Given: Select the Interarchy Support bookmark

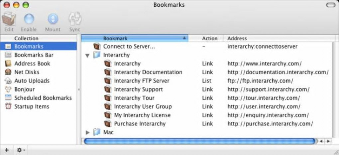Looking at the screenshot, I should pos(207,89).
